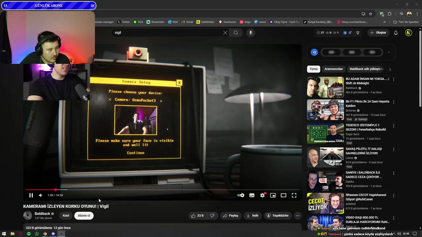Like the video with 23 B likes
Image resolution: width=422 pixels, height=237 pixels.
coord(197,216)
